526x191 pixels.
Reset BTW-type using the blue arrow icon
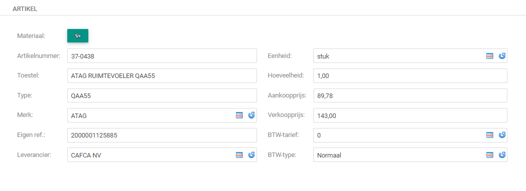tap(502, 155)
